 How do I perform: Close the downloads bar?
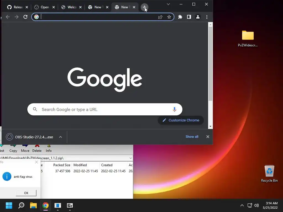tap(208, 137)
